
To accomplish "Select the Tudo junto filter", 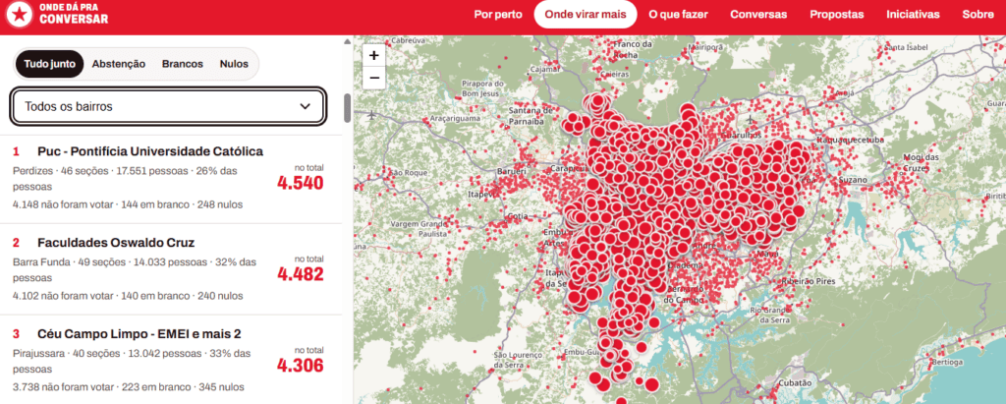I will click(49, 64).
